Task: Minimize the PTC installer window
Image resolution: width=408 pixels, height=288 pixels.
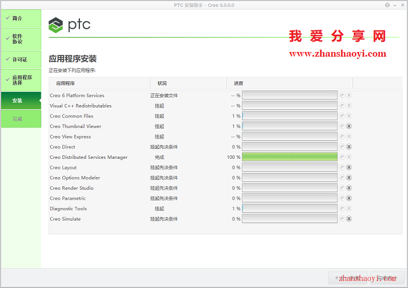Action: coord(395,5)
